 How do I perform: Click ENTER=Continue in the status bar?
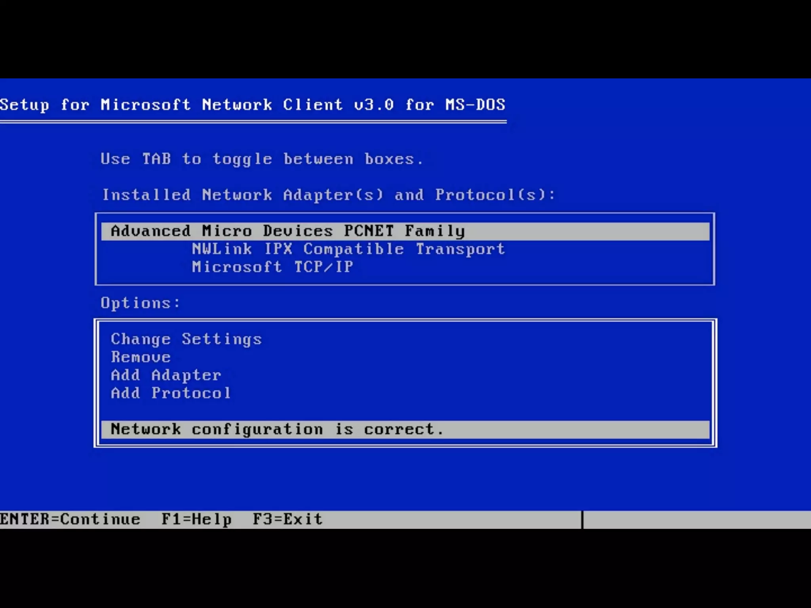point(70,519)
